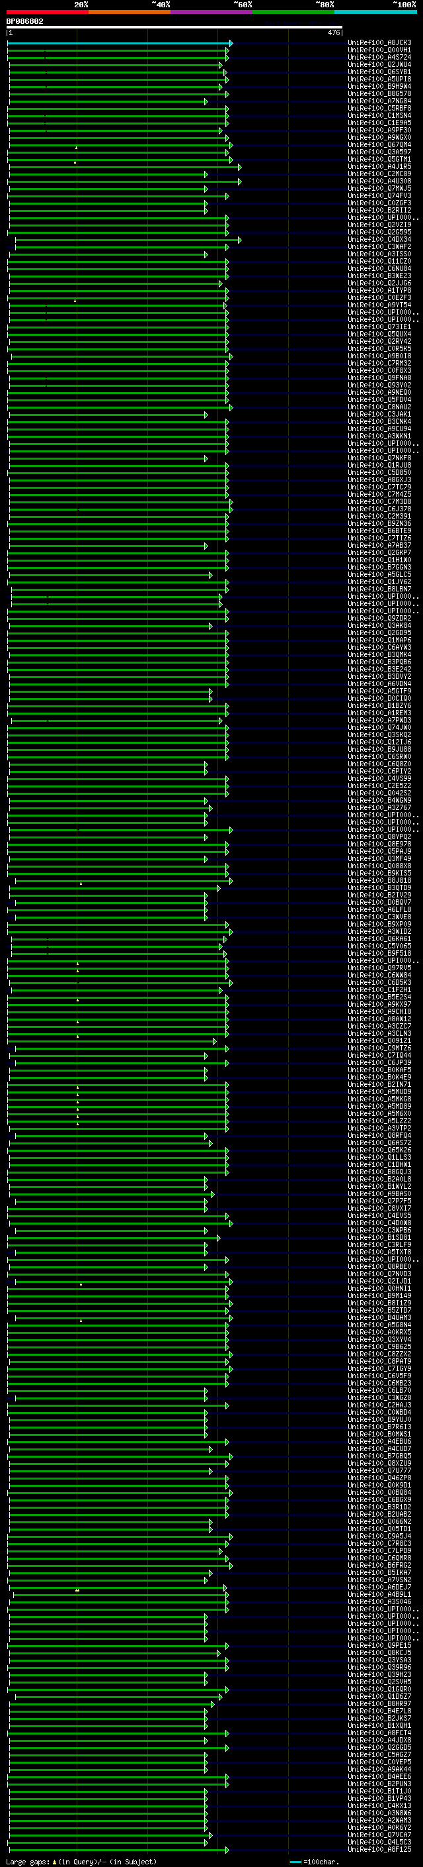
Task: Open hit UniRef100_Q00VH1
Action: [379, 51]
